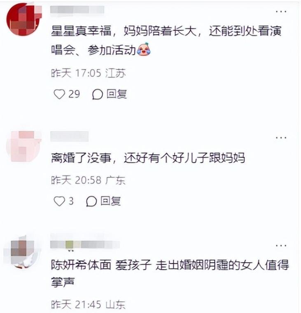Like the comment with 3 likes
Screen dimensions: 301x313
(59, 201)
